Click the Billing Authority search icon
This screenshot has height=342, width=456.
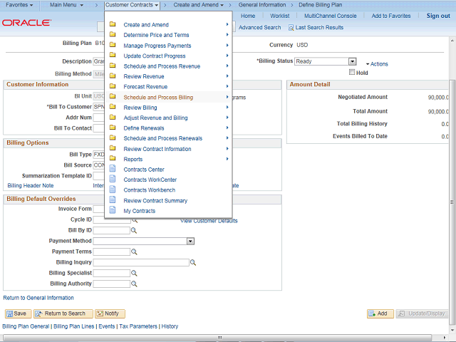coord(134,284)
